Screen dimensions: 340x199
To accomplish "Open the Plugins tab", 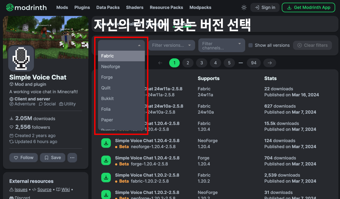I will pos(82,7).
